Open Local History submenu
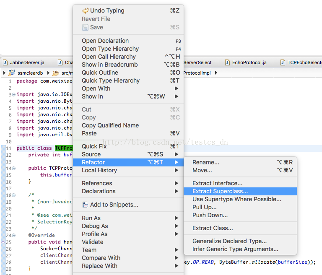Screen dimensions: 322x275 click(x=128, y=170)
